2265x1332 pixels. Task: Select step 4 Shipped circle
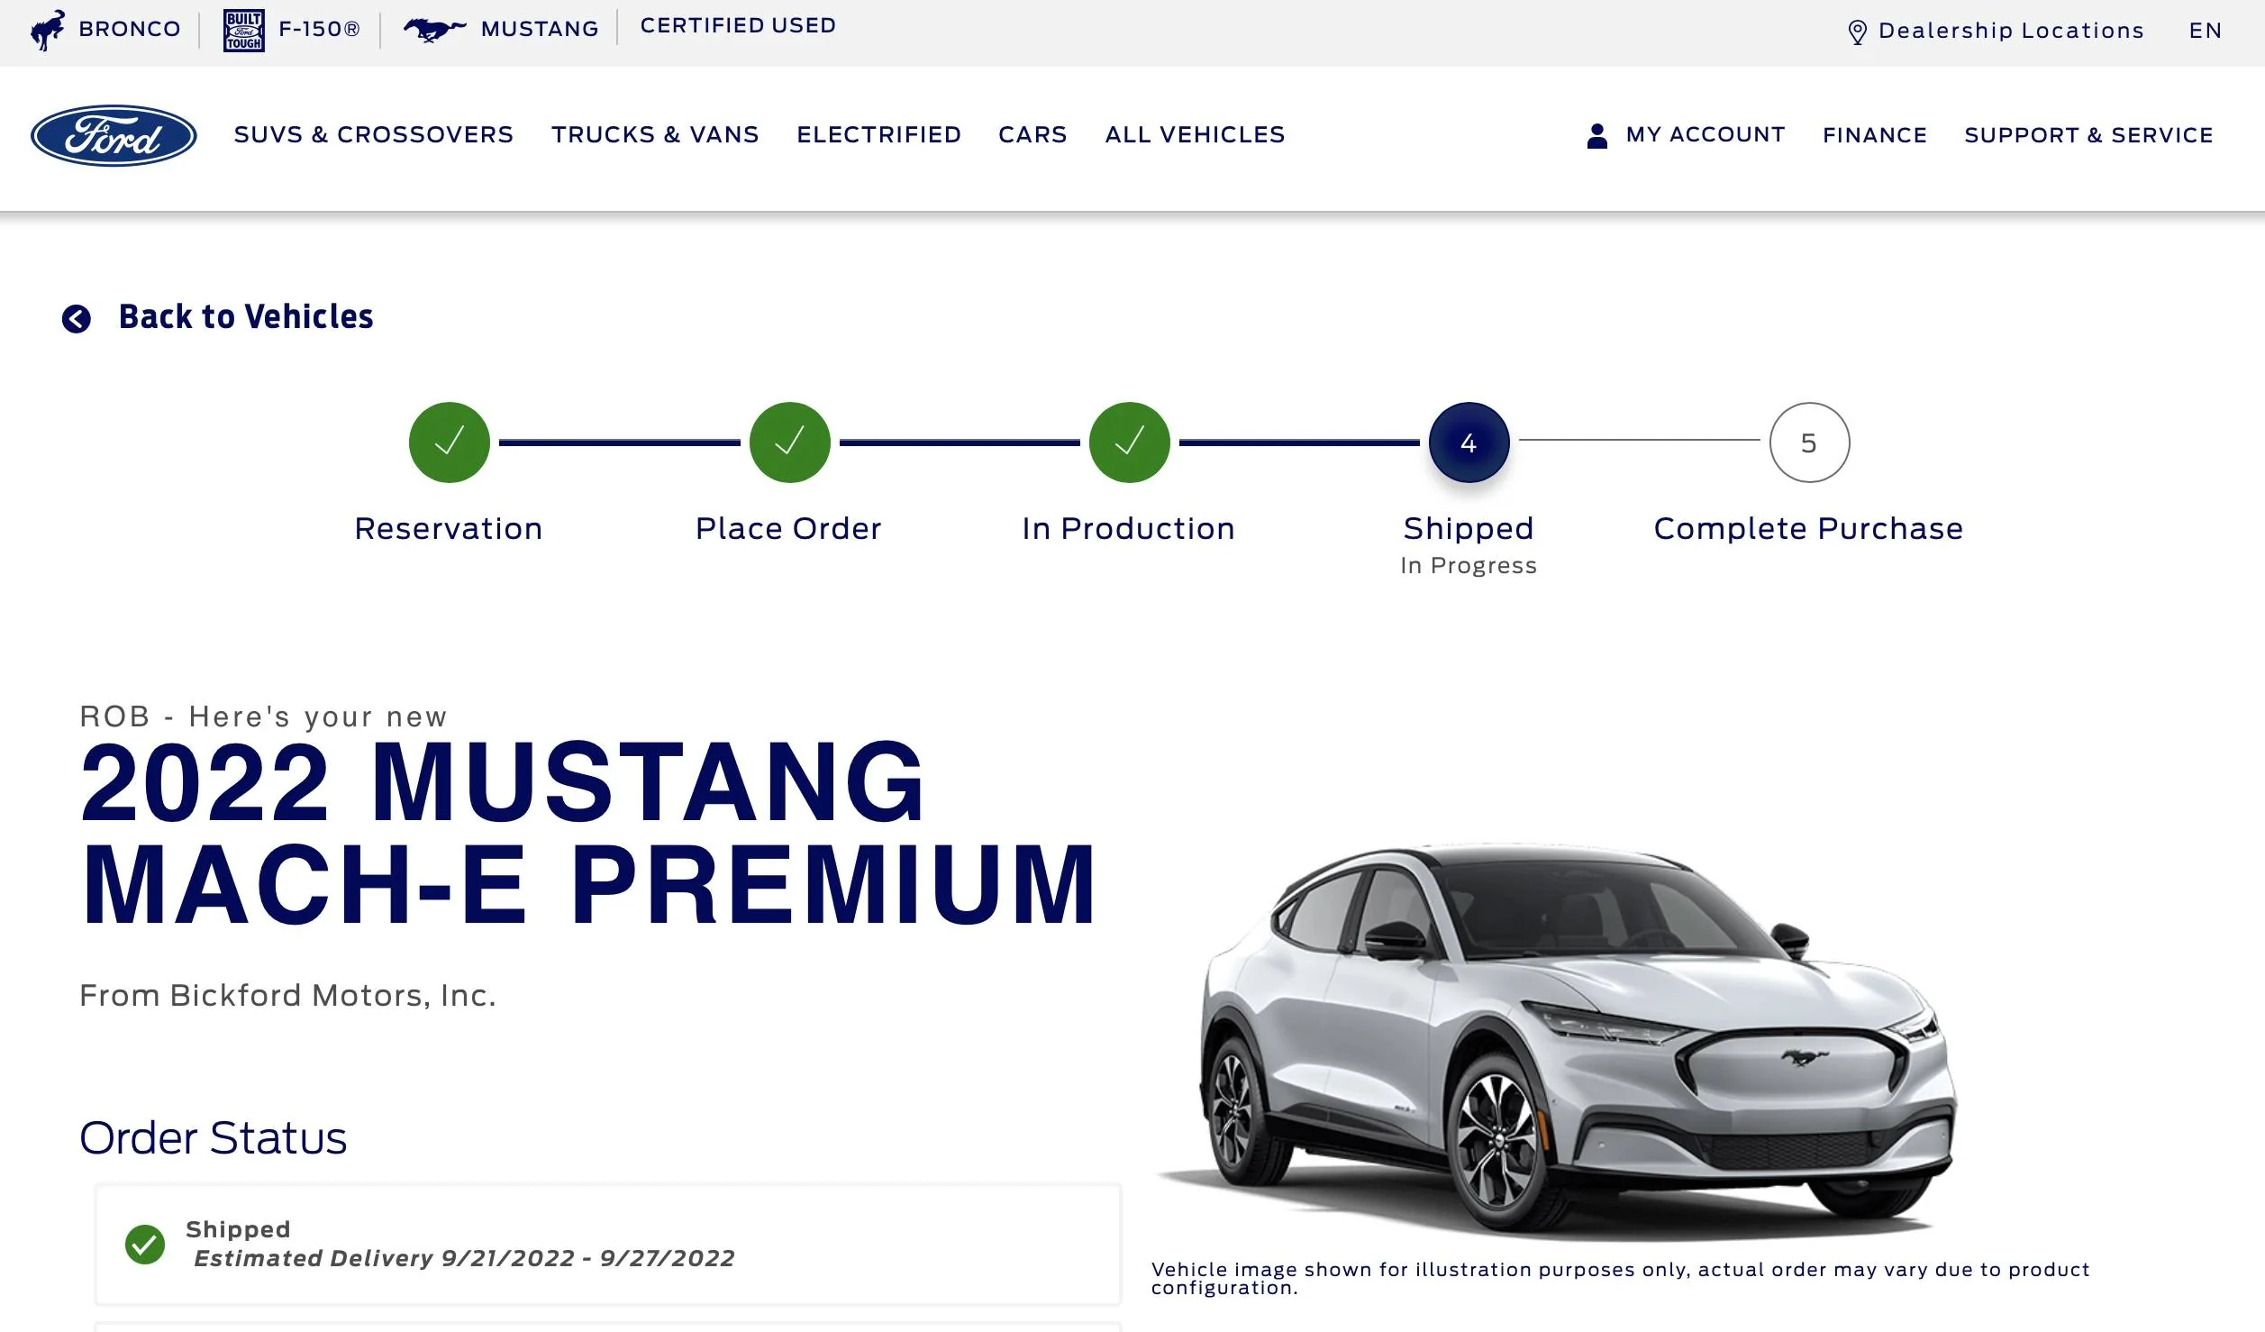tap(1469, 442)
